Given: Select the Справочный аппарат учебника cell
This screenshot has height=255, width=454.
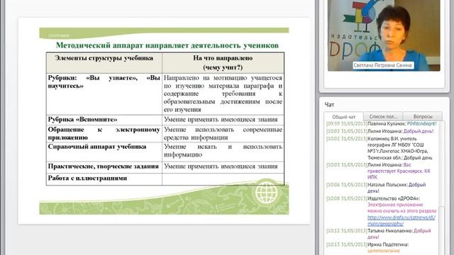Looking at the screenshot, I should [104, 152].
